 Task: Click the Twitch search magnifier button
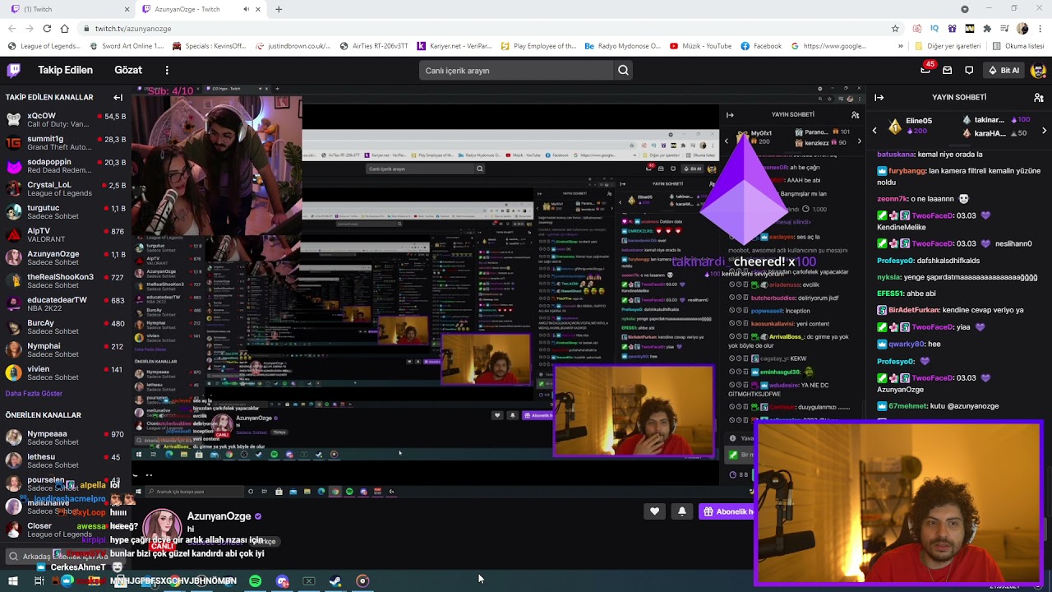(x=623, y=71)
